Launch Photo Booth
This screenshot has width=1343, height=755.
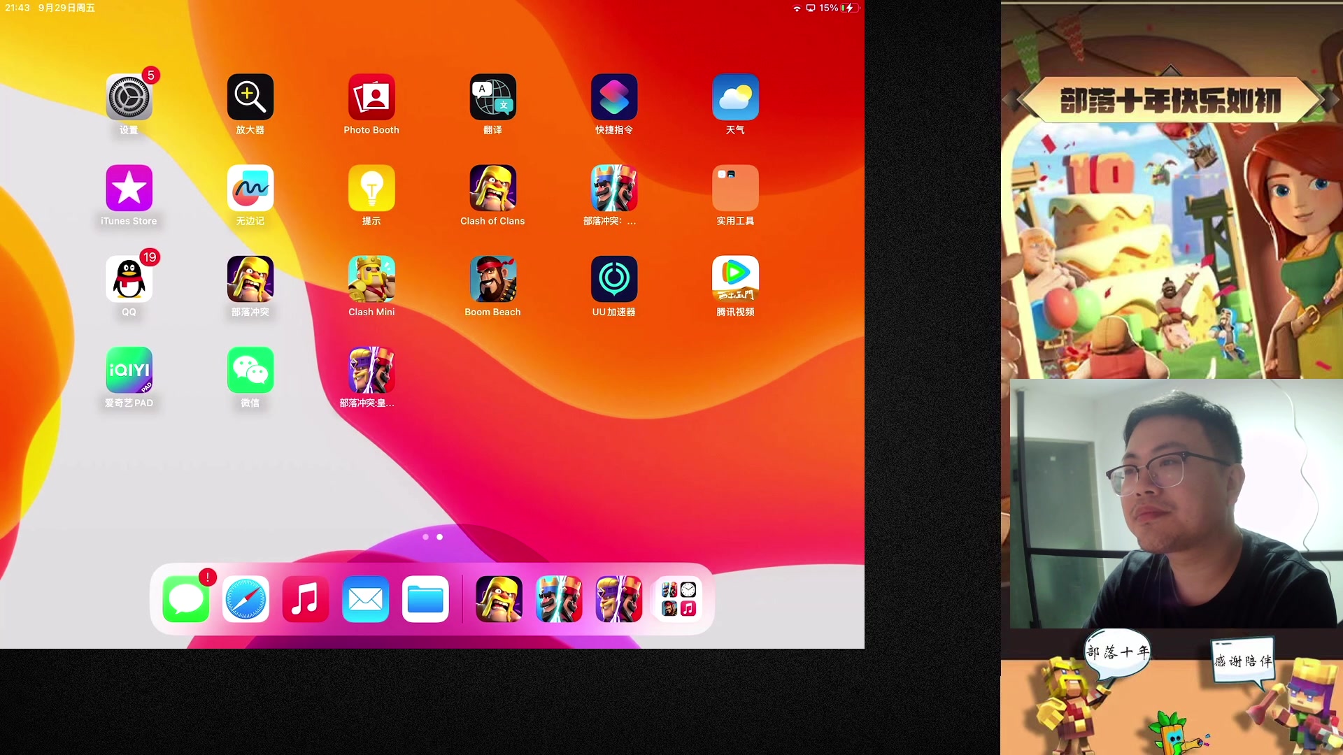371,96
